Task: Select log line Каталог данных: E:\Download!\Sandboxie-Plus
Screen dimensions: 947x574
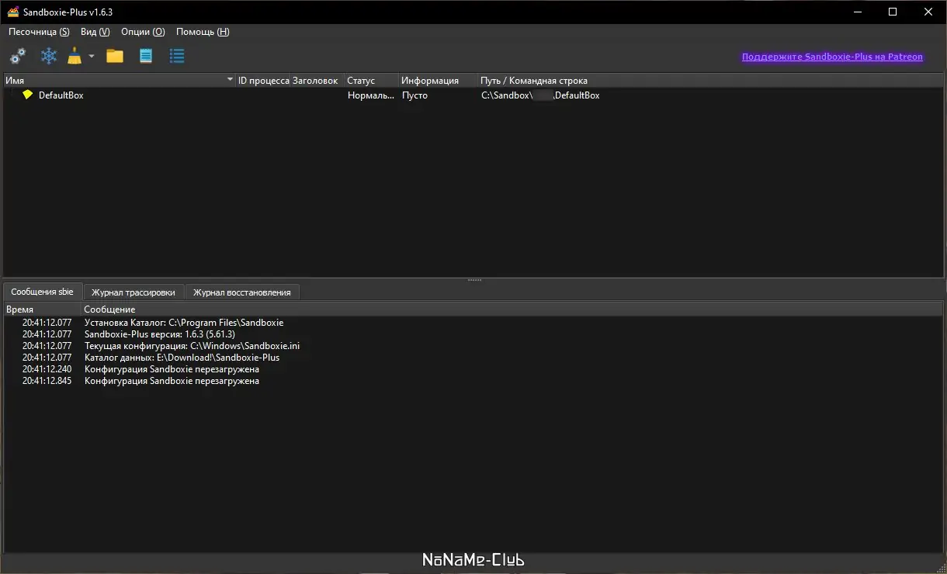Action: click(182, 358)
